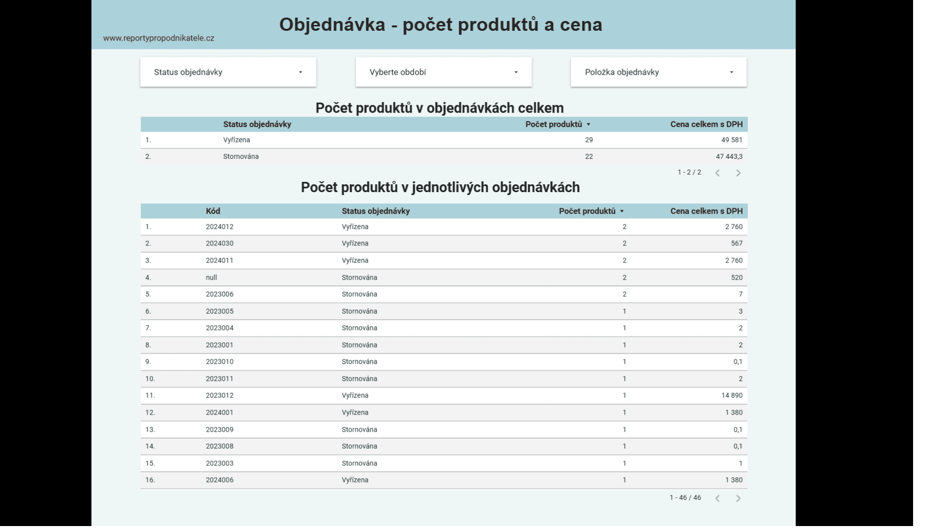
Task: Click order code 2023009
Action: pyautogui.click(x=220, y=430)
